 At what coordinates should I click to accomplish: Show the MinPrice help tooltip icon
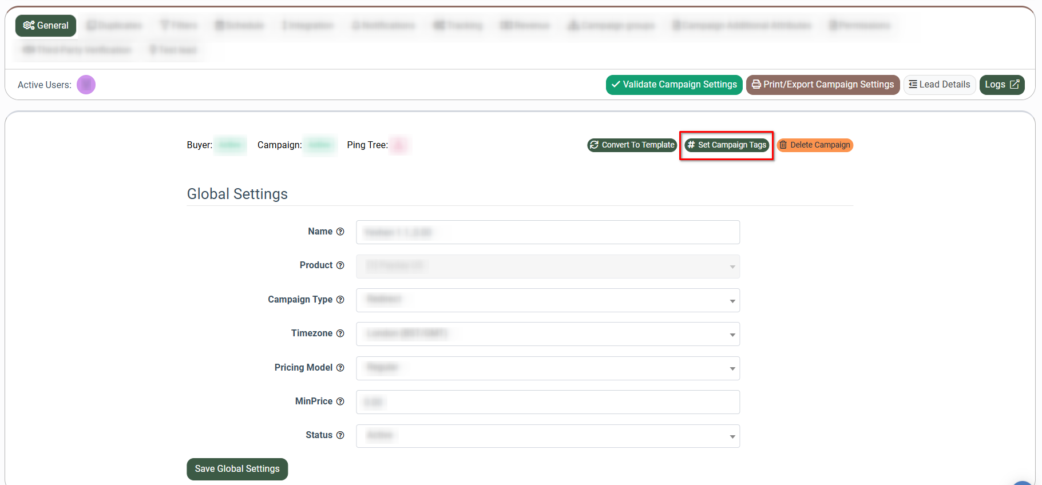coord(340,401)
